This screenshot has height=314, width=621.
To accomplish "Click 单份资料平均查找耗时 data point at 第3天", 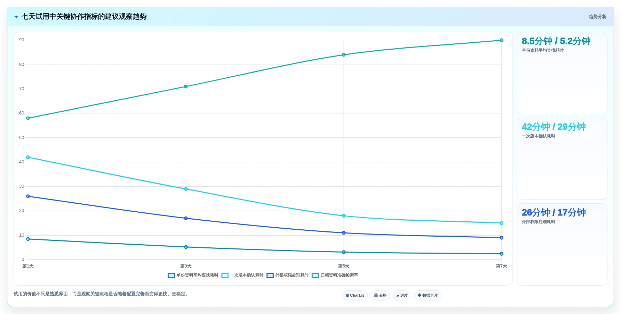I will [x=186, y=247].
